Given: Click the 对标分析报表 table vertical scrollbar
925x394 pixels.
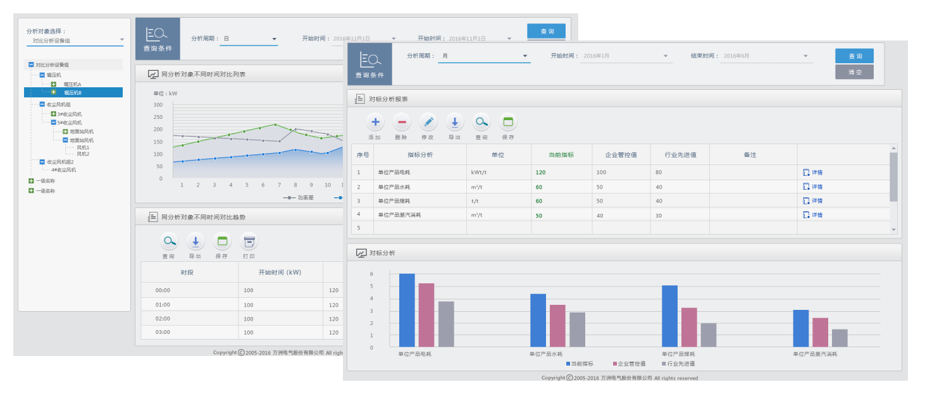Looking at the screenshot, I should tap(893, 177).
